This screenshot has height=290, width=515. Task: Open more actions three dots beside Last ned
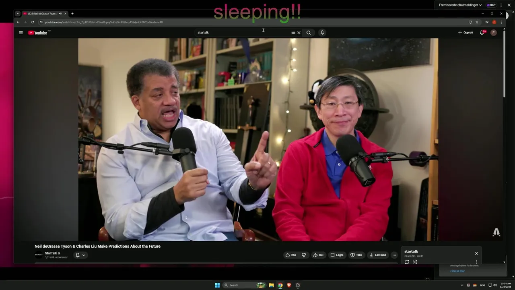[394, 255]
